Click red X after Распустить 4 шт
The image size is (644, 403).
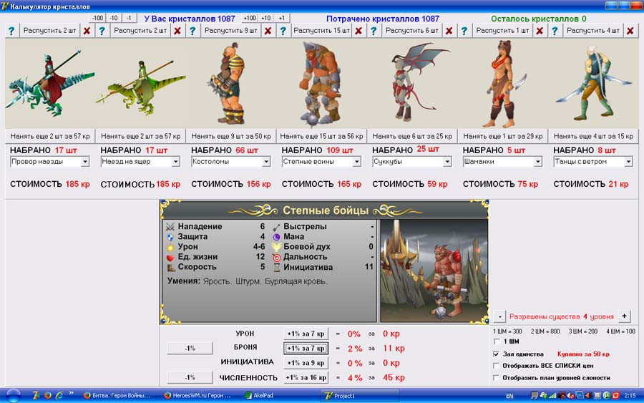[630, 31]
